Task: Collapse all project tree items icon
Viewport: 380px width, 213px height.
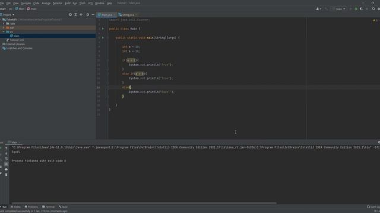Action: tap(81, 15)
